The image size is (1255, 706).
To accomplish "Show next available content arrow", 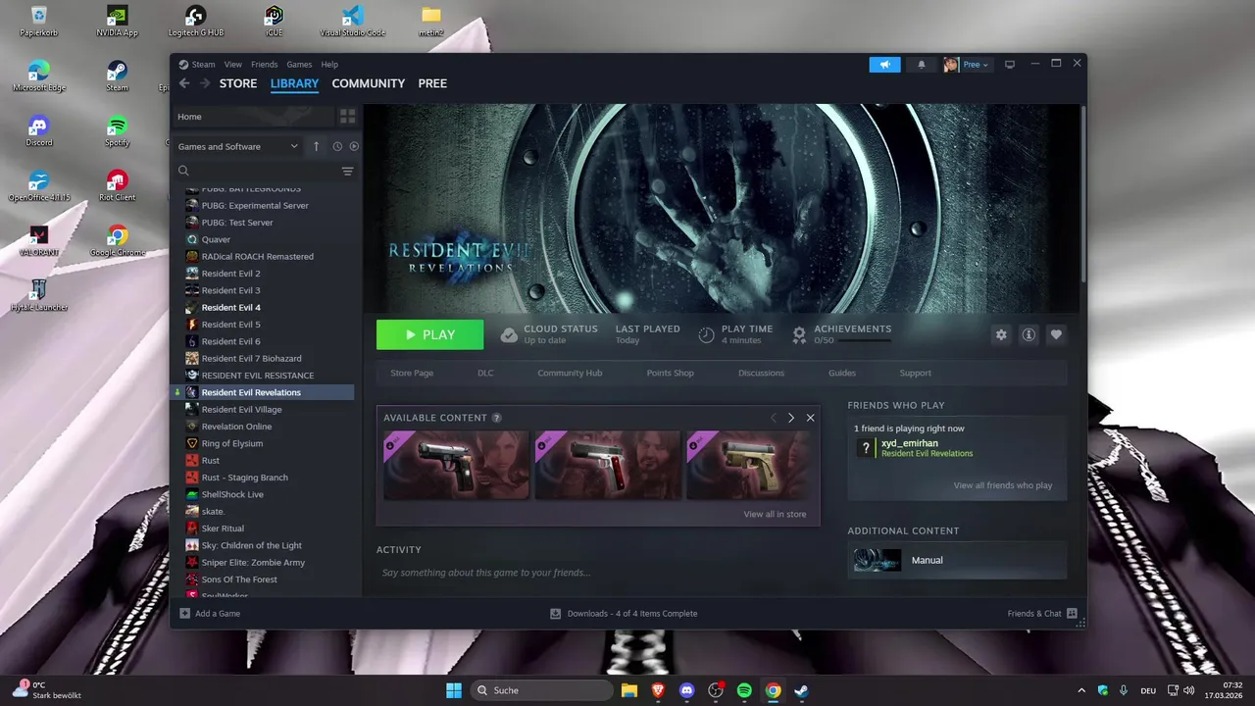I will [791, 418].
